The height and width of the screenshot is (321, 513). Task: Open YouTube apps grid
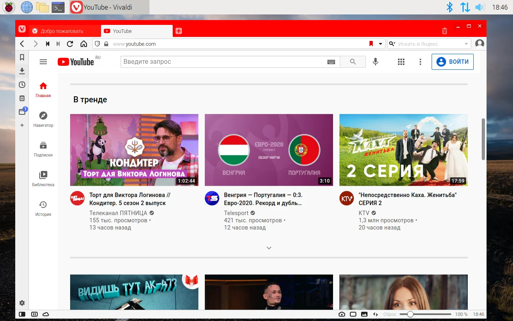tap(401, 62)
